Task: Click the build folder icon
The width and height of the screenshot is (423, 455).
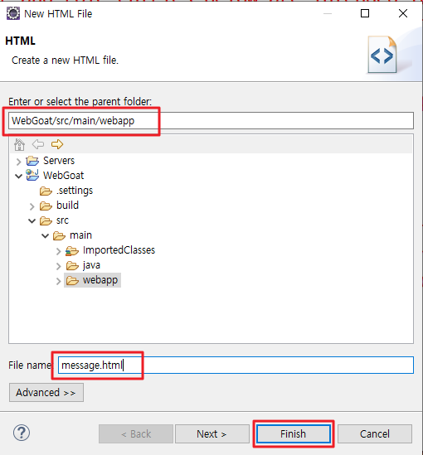Action: point(46,206)
